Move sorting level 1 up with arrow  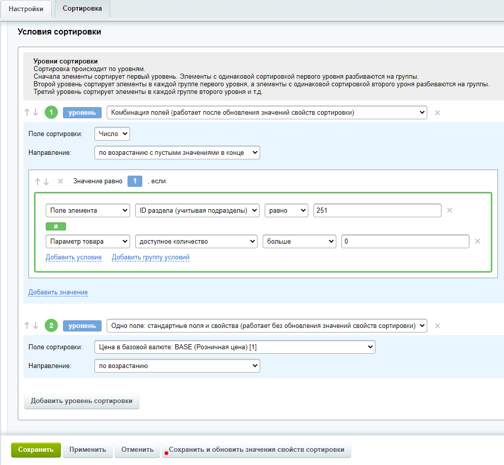27,113
